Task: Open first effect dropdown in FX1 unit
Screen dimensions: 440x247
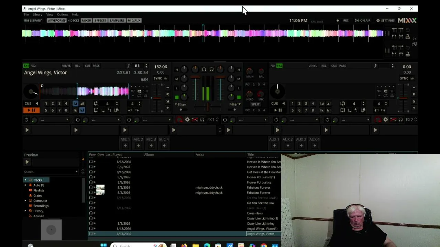Action: click(54, 120)
